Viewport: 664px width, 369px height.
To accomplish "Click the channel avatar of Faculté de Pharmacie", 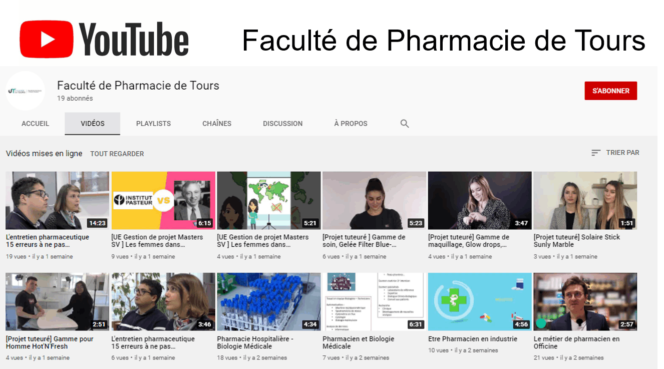I will click(25, 91).
